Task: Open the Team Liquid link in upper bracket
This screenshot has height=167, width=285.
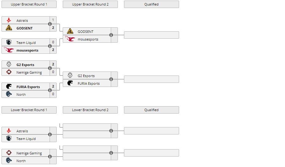Action: coord(26,43)
